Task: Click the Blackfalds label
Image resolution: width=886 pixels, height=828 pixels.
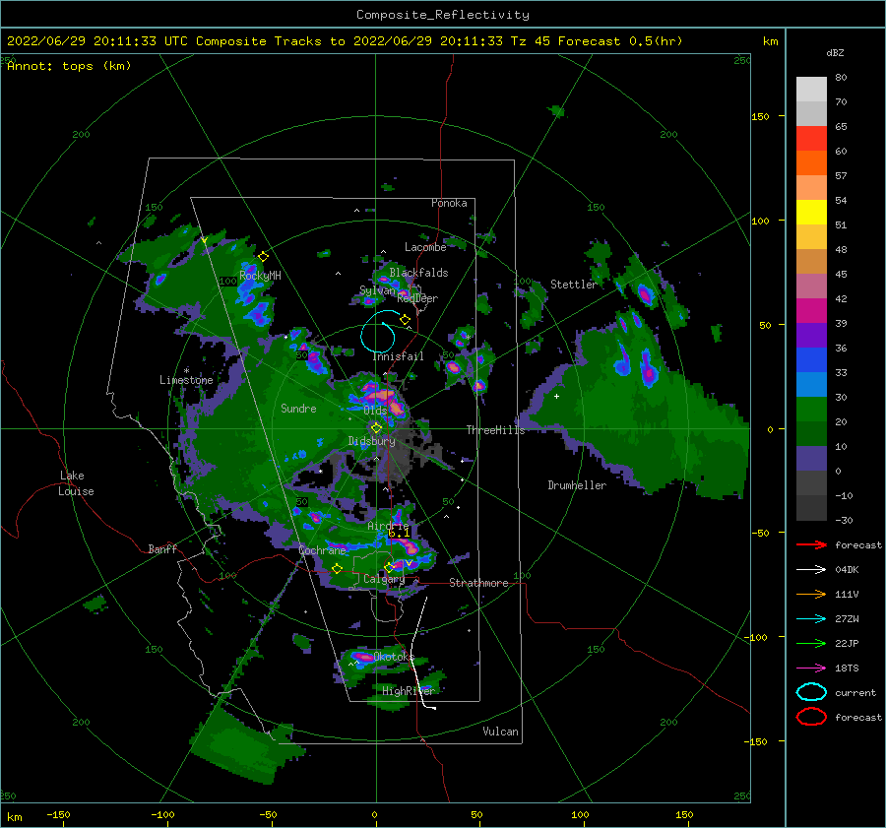Action: pos(418,273)
